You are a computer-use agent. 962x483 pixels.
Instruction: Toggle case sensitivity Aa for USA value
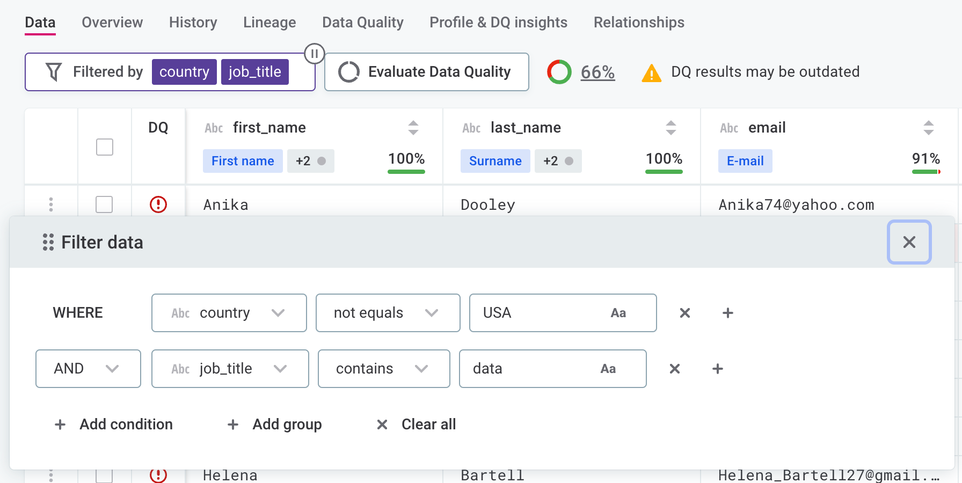(x=618, y=313)
